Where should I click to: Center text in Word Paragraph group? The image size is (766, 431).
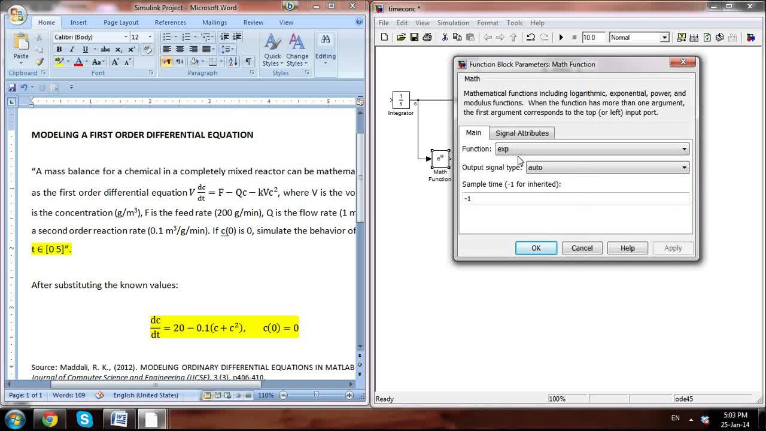pyautogui.click(x=180, y=50)
